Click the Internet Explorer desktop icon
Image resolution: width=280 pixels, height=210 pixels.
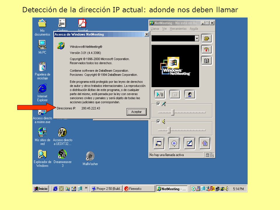point(42,93)
